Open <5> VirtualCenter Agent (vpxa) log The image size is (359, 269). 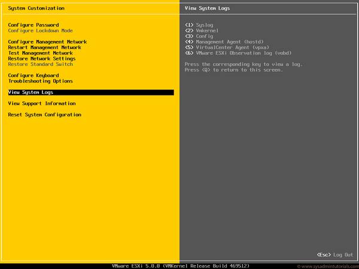click(x=227, y=47)
